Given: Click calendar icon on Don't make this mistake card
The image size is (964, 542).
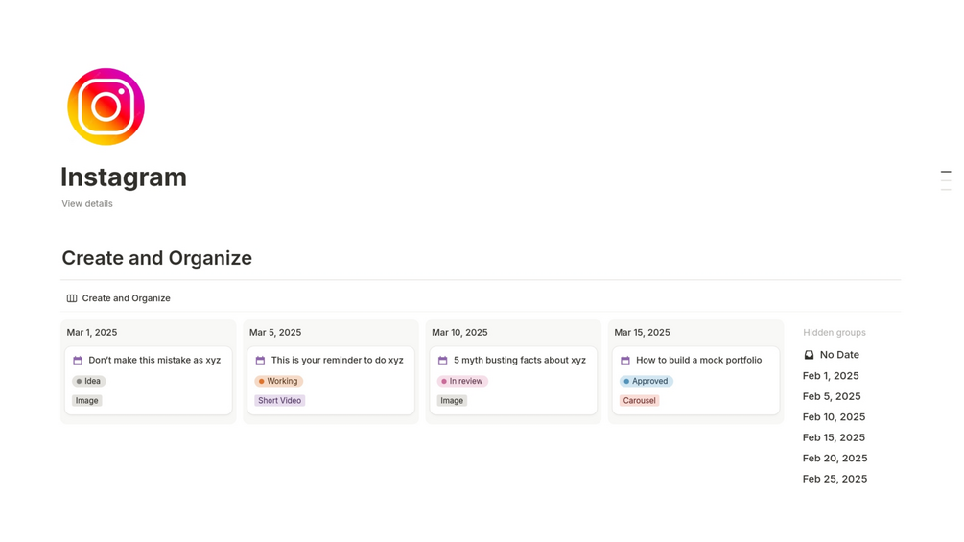Looking at the screenshot, I should coord(78,361).
